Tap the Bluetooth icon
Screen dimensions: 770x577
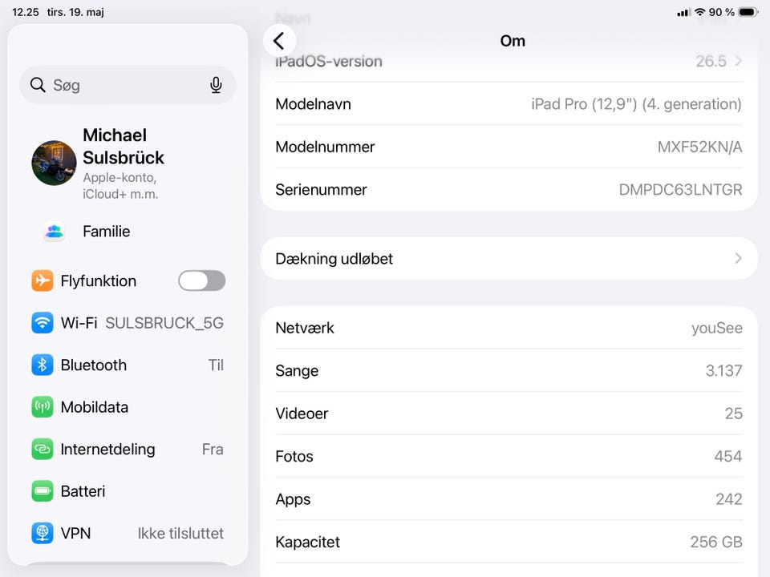point(43,365)
